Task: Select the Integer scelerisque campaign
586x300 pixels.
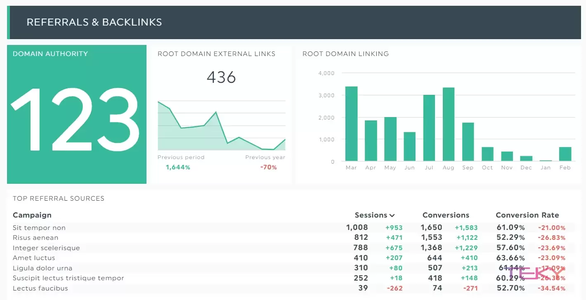Action: coord(46,248)
